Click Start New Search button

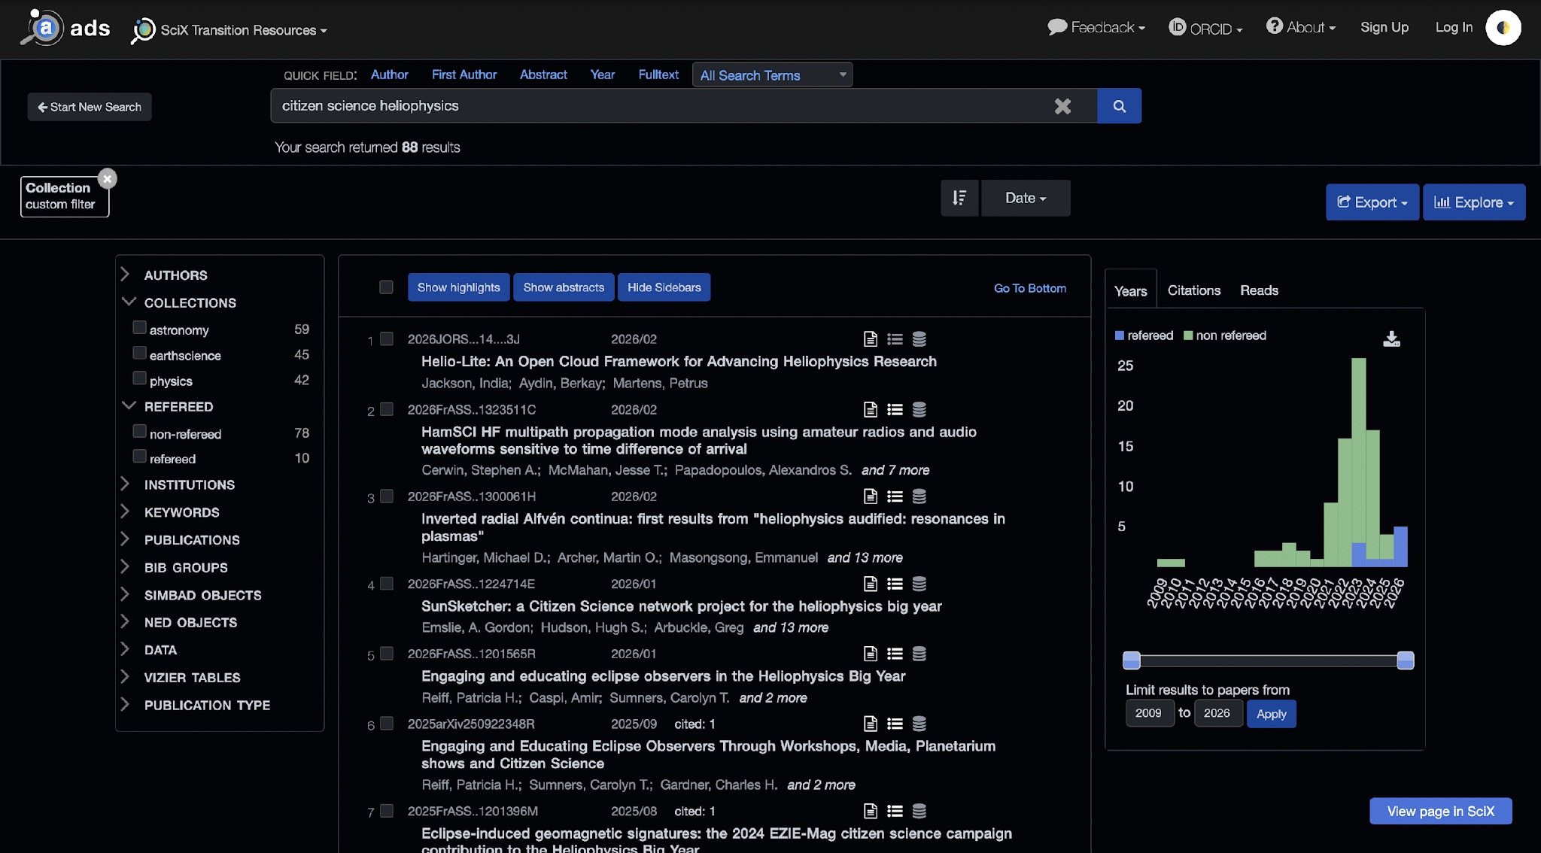[90, 107]
